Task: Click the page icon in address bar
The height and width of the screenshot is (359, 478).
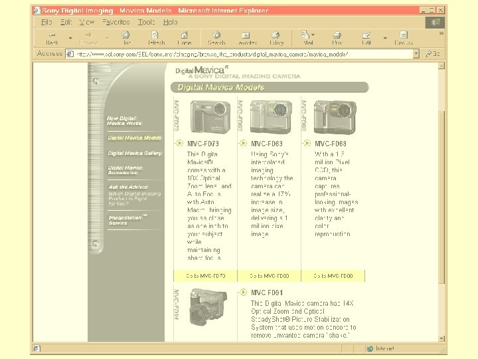Action: click(x=70, y=54)
